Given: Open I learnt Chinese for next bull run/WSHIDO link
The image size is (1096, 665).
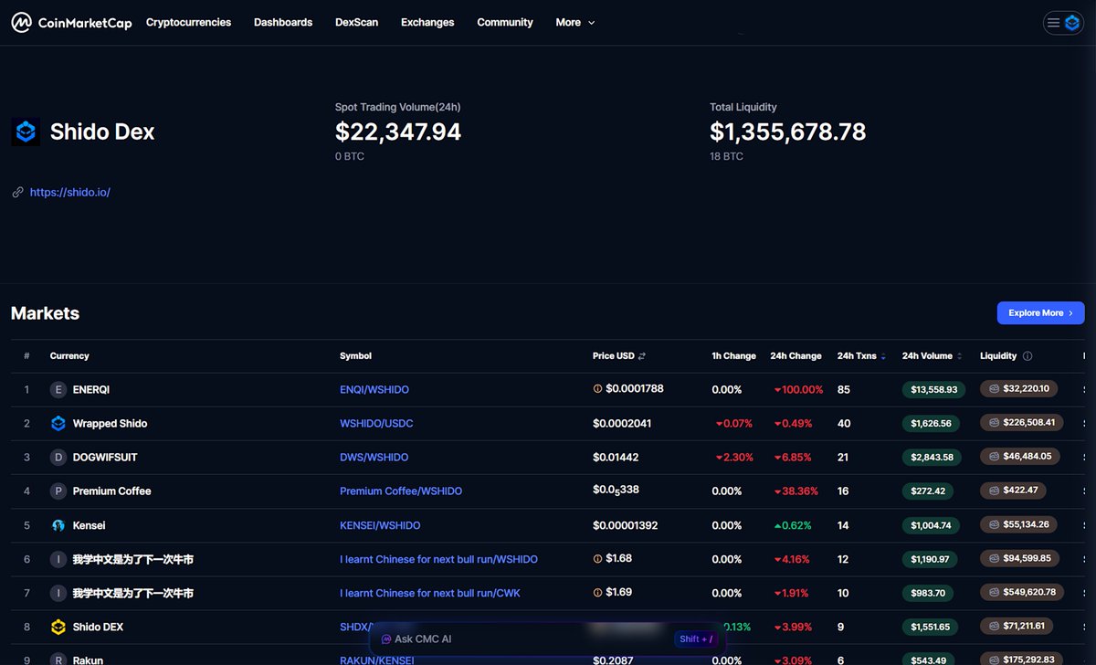Looking at the screenshot, I should pos(438,559).
